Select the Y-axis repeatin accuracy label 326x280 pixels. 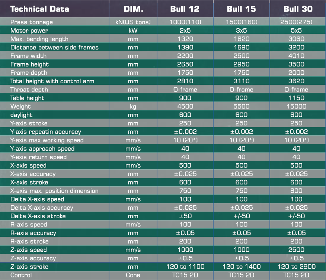pos(45,132)
